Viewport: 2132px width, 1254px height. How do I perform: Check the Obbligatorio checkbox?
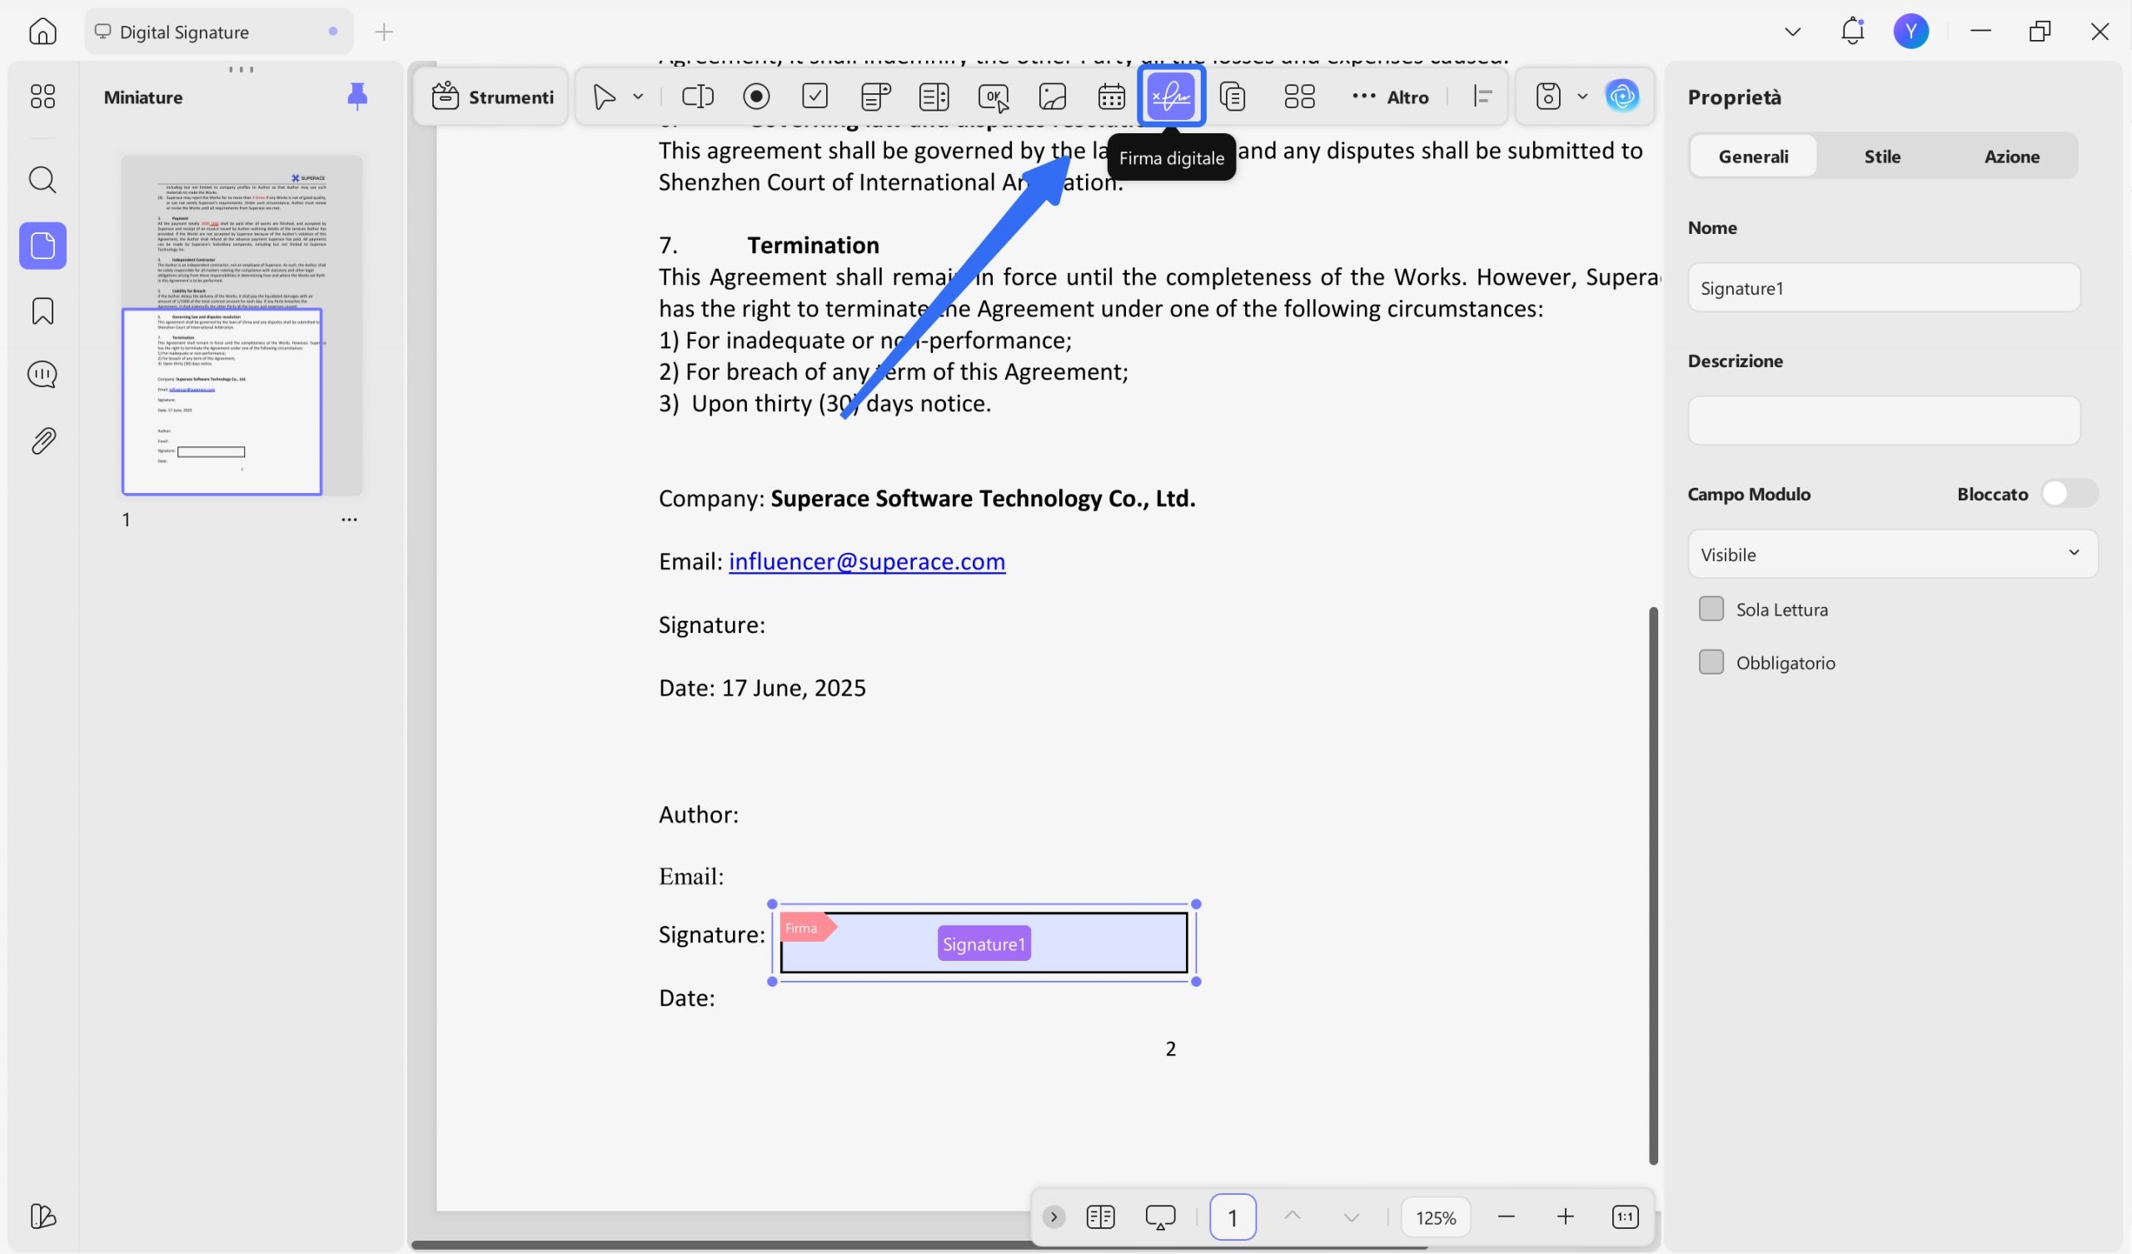click(1711, 663)
